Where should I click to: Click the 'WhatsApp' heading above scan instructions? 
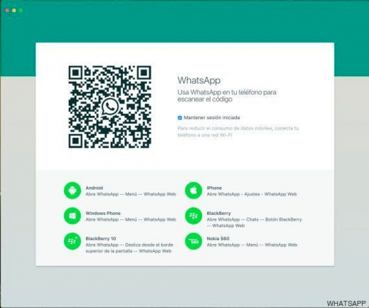[x=199, y=80]
